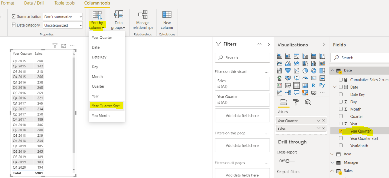389x178 pixels.
Task: Open the Summarization dropdown
Action: pyautogui.click(x=63, y=17)
